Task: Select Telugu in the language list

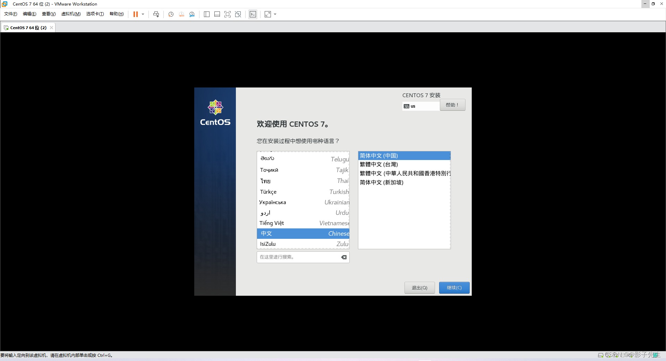Action: point(303,159)
